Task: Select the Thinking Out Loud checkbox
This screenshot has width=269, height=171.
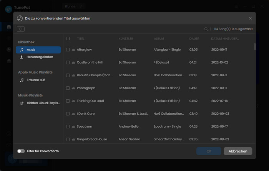Action: pyautogui.click(x=68, y=101)
